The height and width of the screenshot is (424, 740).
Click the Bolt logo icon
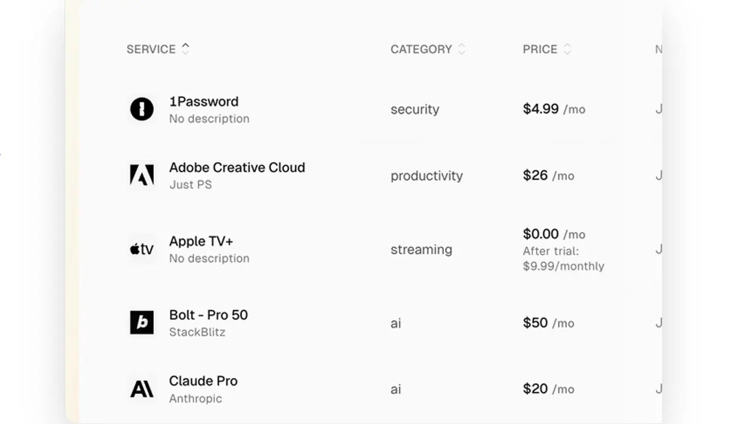click(142, 323)
